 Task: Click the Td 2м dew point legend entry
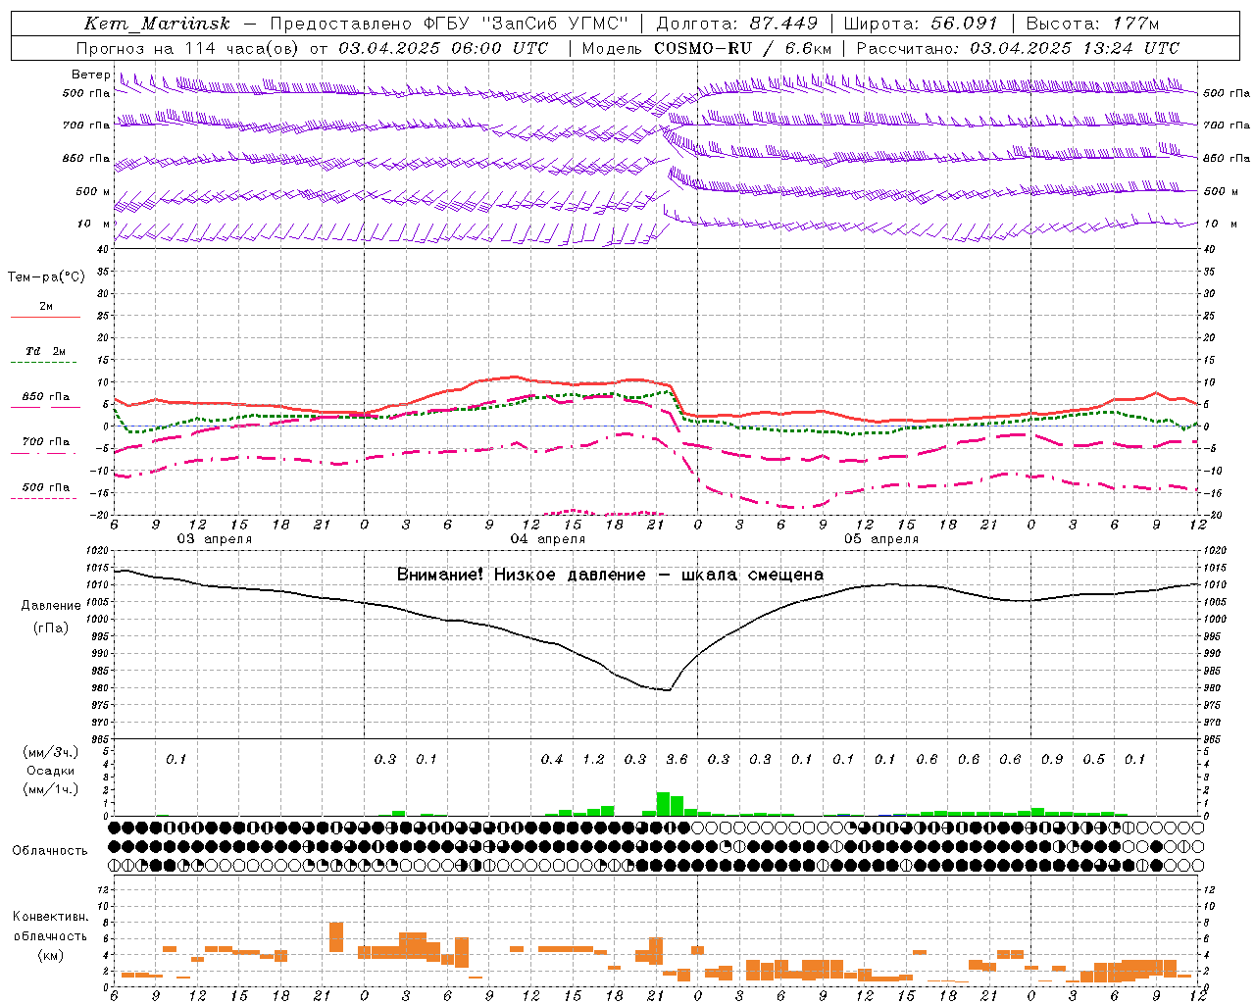click(x=45, y=351)
